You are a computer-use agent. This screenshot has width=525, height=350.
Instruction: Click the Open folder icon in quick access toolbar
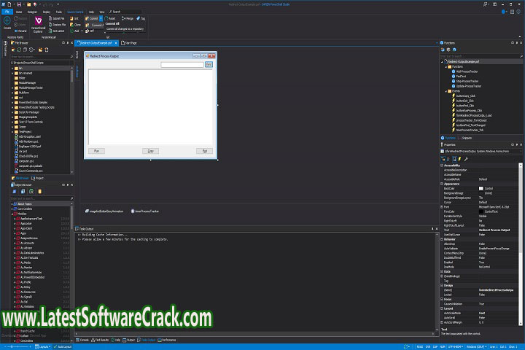pos(28,4)
